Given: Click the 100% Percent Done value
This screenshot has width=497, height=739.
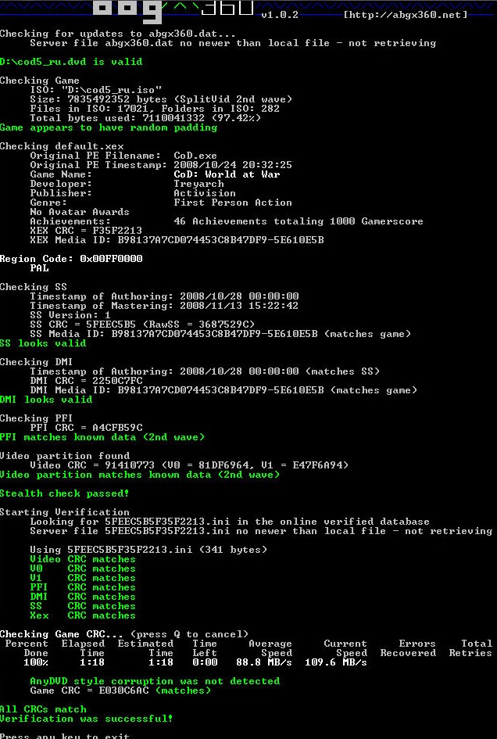Looking at the screenshot, I should 36,662.
